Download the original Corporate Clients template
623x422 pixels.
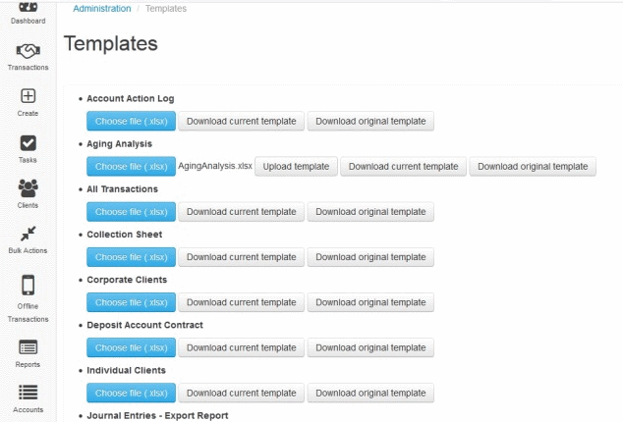pyautogui.click(x=370, y=302)
